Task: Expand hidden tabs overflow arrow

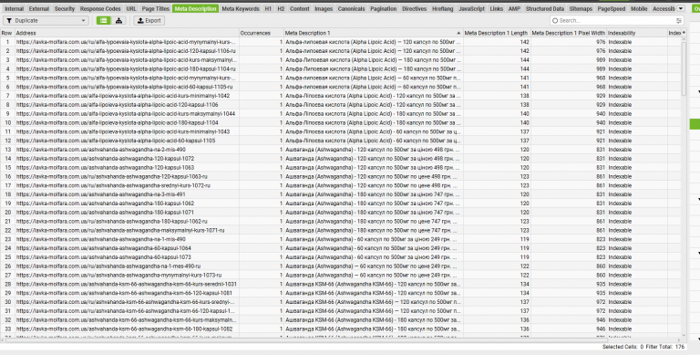Action: pyautogui.click(x=680, y=8)
